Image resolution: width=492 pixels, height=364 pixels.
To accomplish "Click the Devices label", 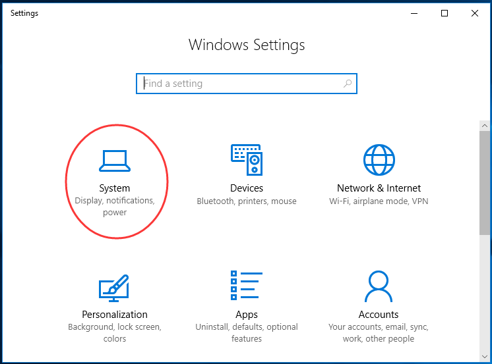I will pos(247,188).
